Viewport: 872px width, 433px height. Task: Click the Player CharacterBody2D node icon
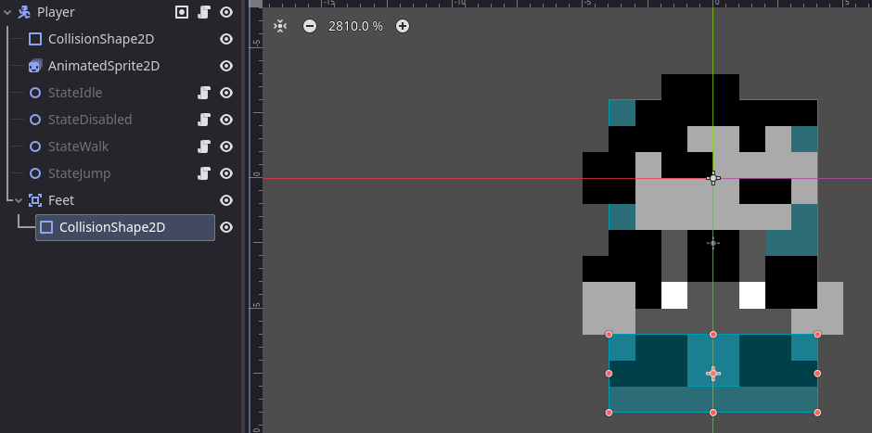point(24,12)
